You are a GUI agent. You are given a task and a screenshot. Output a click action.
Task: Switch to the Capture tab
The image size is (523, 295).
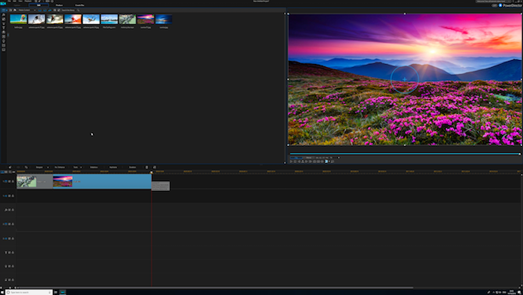[17, 5]
